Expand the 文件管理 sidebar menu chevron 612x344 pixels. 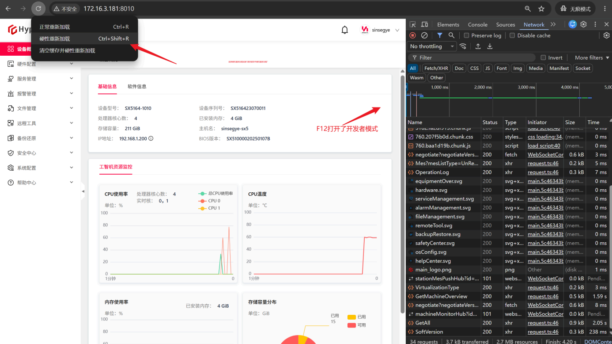(72, 108)
